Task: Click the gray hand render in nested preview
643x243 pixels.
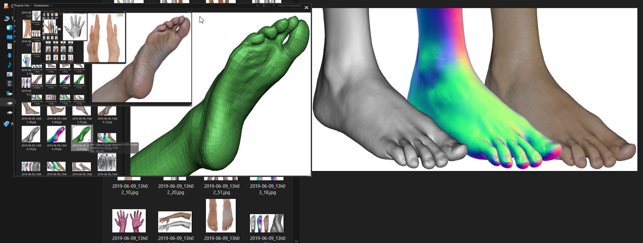Action: (x=75, y=27)
